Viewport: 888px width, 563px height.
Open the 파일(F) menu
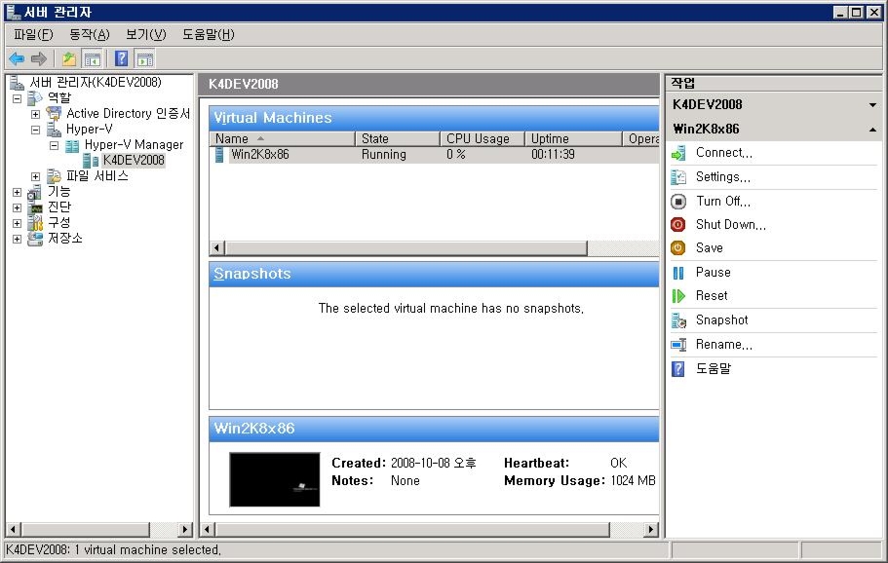coord(33,35)
